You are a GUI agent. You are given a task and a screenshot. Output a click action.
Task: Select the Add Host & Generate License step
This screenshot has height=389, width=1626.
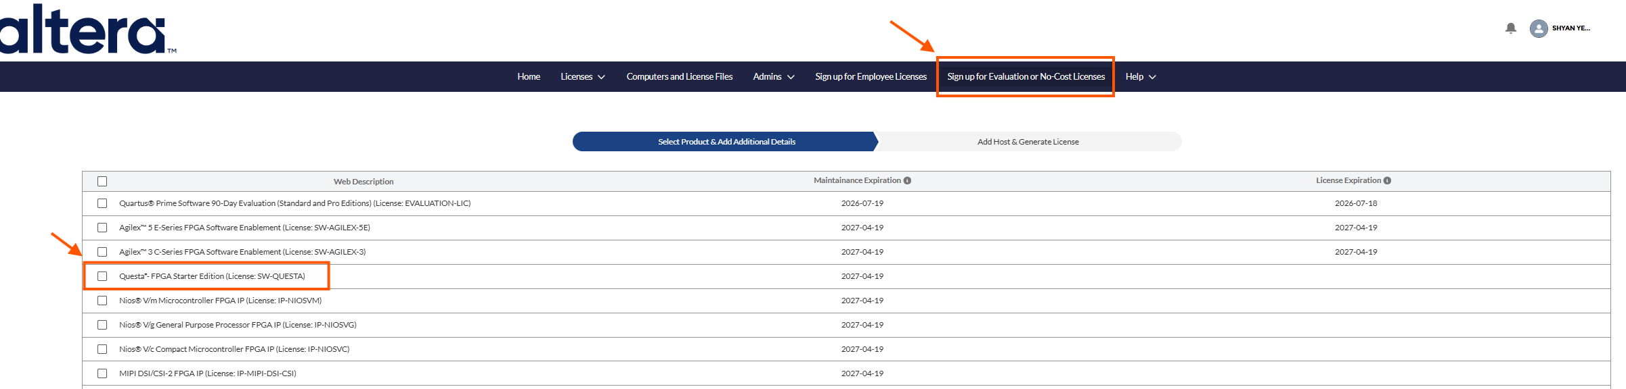(x=1028, y=142)
